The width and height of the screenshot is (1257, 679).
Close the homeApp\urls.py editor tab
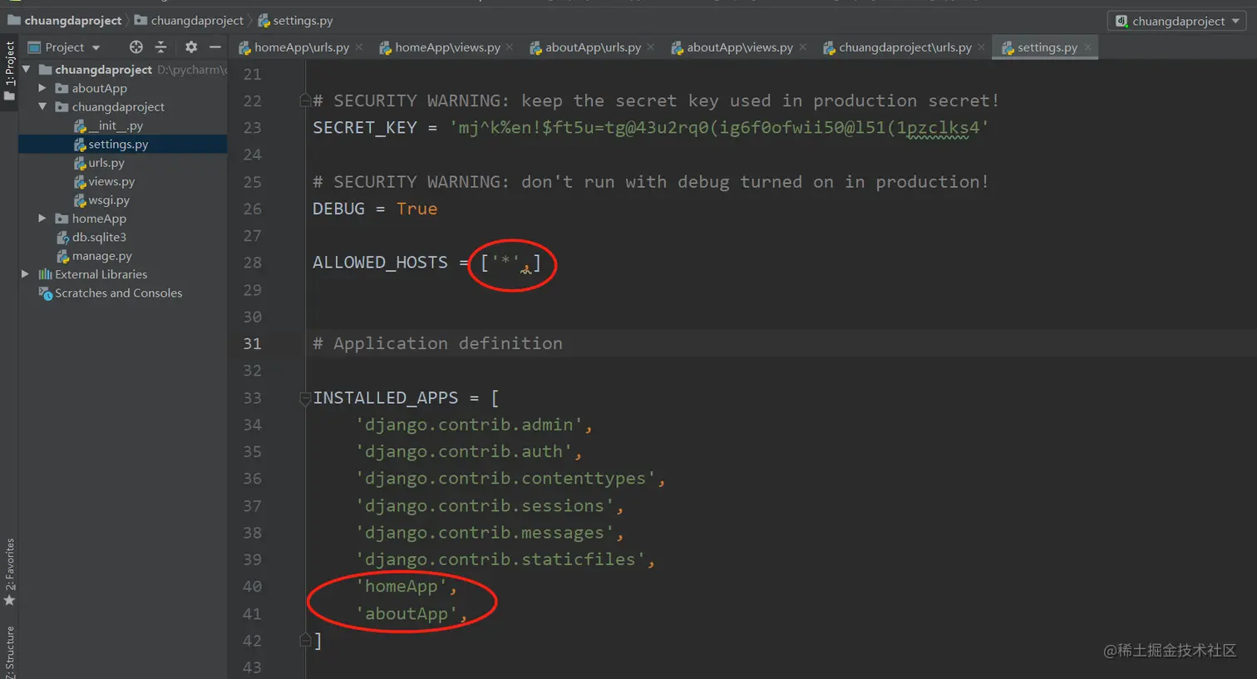coord(359,47)
